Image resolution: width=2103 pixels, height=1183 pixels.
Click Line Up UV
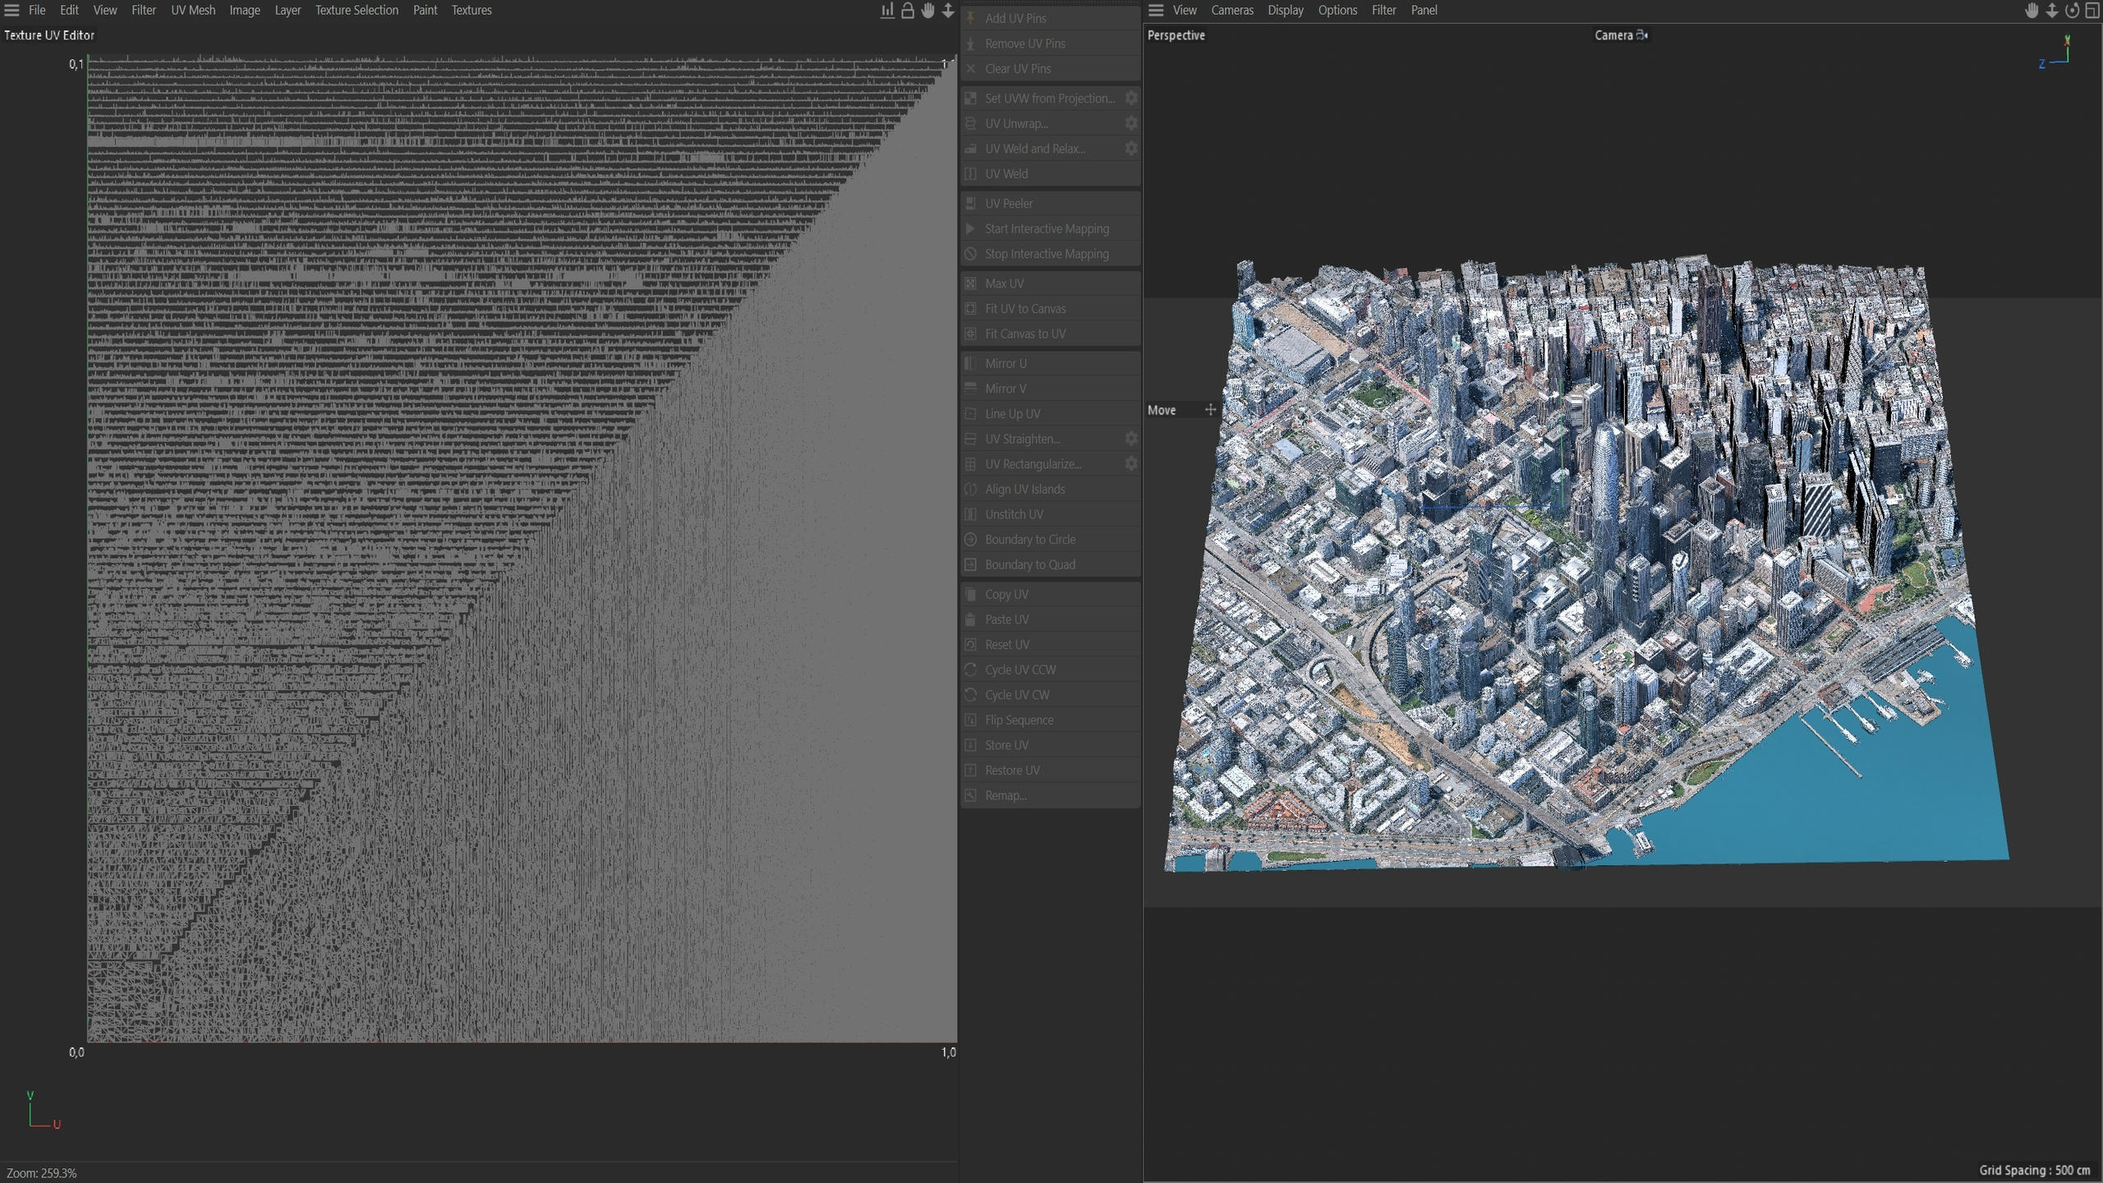tap(1050, 414)
